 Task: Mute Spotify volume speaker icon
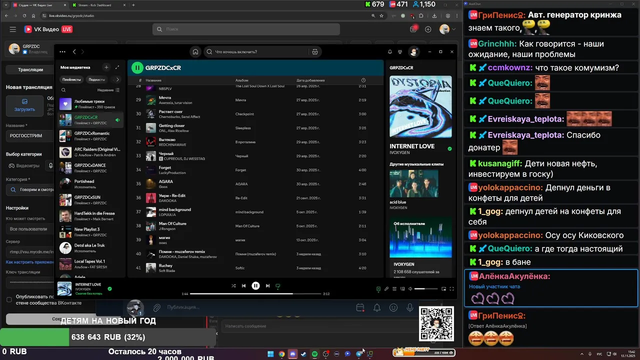(410, 288)
